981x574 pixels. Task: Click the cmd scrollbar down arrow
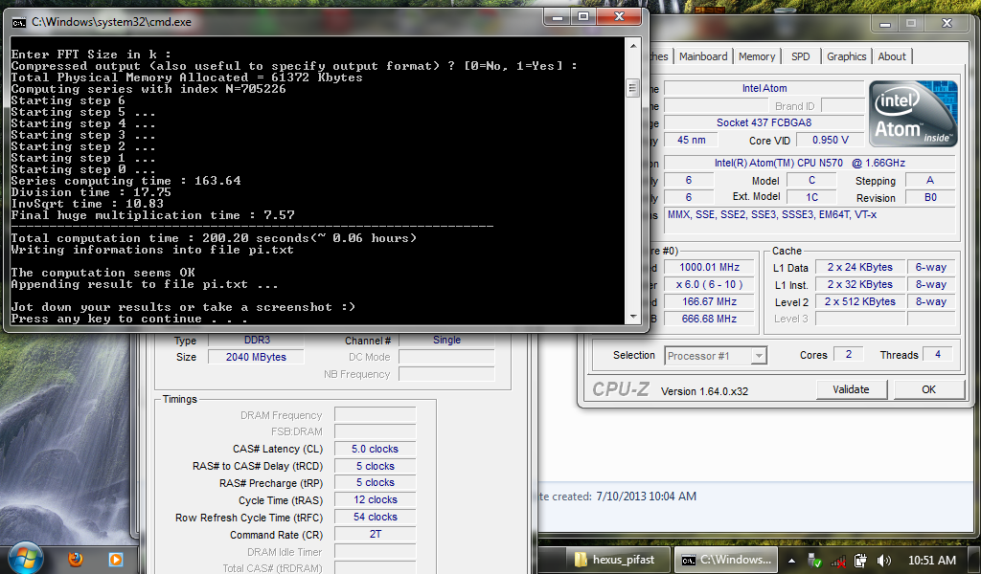point(632,316)
